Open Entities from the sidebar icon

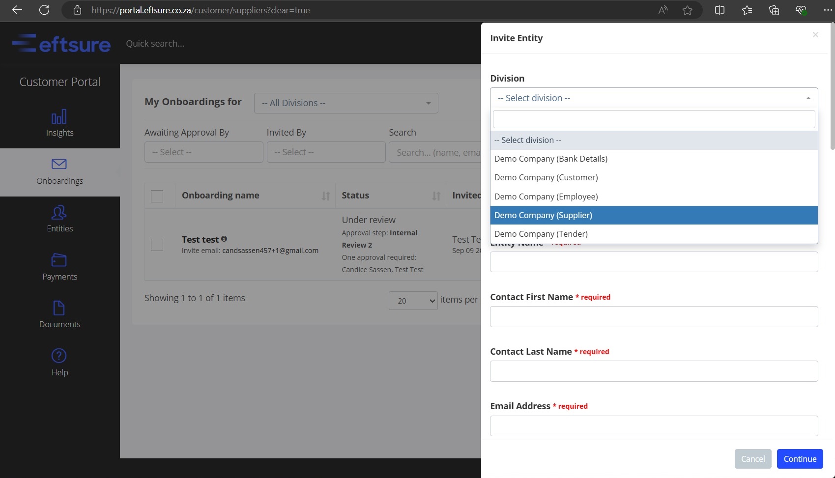point(59,212)
